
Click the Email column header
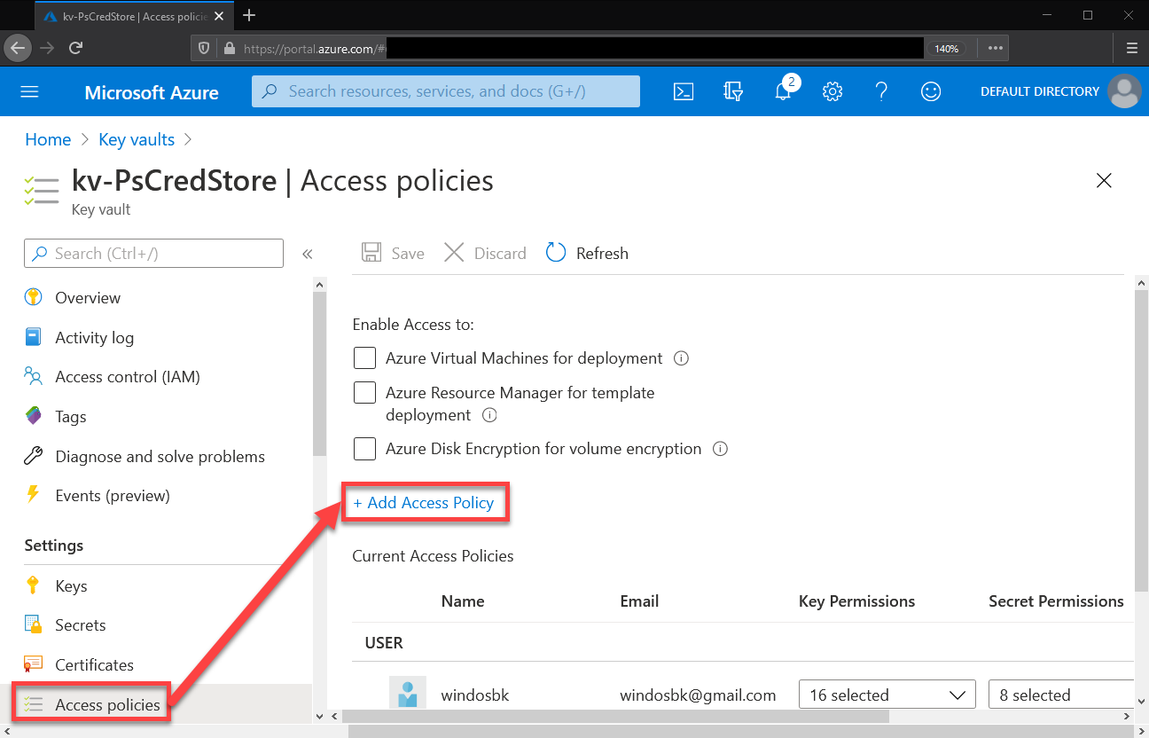click(x=639, y=601)
